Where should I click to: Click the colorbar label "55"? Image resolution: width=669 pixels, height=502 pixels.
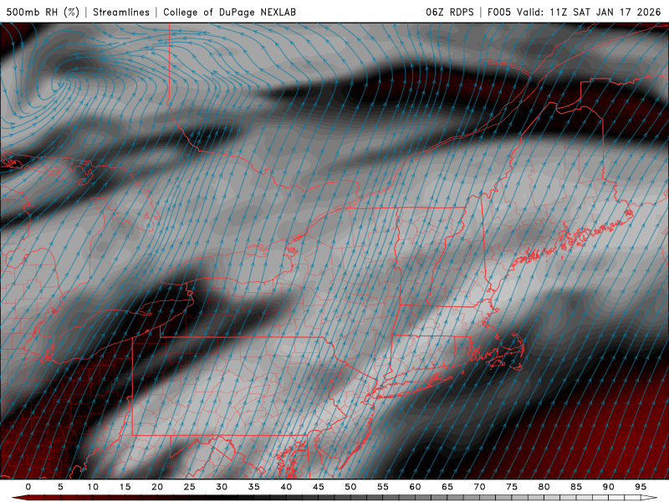(x=383, y=487)
